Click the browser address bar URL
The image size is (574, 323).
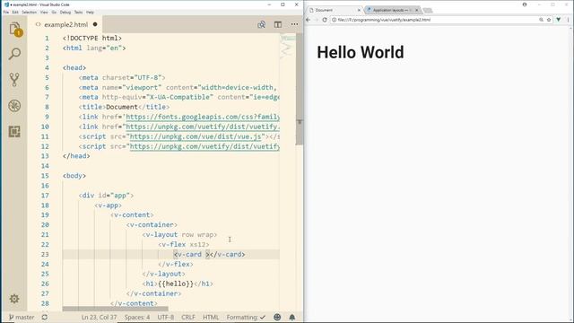pos(384,20)
